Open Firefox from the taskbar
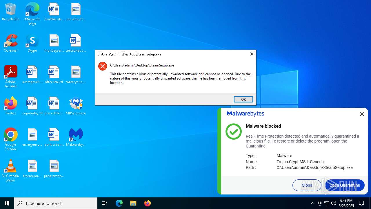This screenshot has width=371, height=209. tap(147, 203)
